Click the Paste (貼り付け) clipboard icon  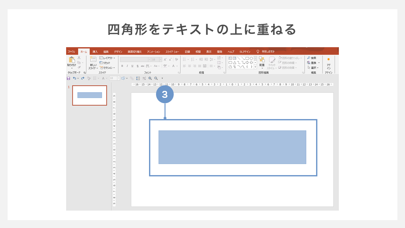click(x=72, y=60)
